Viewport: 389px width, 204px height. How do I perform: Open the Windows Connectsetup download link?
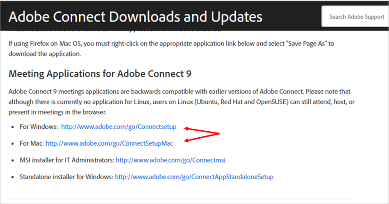[x=118, y=127]
